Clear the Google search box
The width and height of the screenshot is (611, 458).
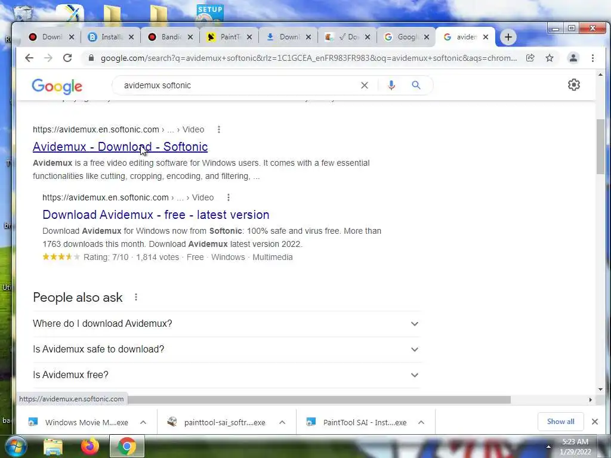pos(365,85)
